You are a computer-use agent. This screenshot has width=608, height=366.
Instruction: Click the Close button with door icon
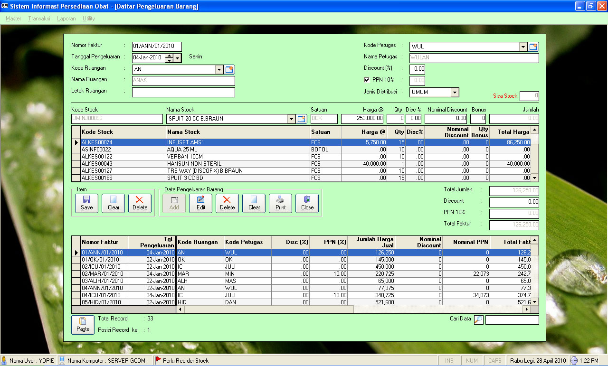307,203
